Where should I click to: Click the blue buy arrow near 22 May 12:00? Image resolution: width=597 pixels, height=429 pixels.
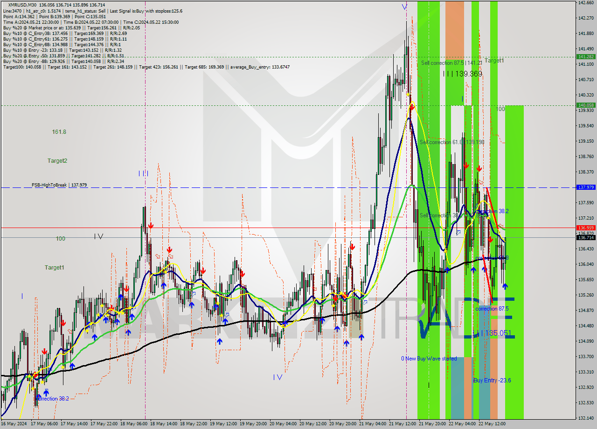pyautogui.click(x=505, y=287)
